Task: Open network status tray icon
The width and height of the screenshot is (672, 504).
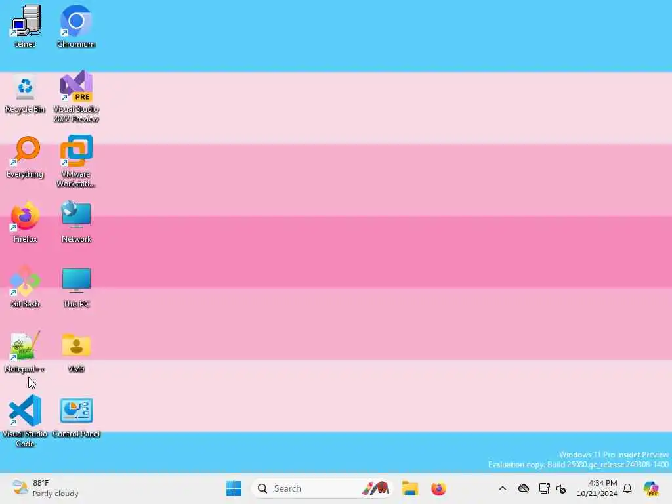Action: tap(544, 488)
